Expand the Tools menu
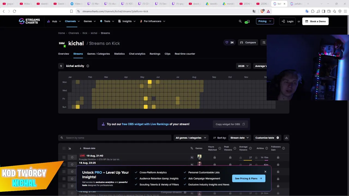 point(107,21)
